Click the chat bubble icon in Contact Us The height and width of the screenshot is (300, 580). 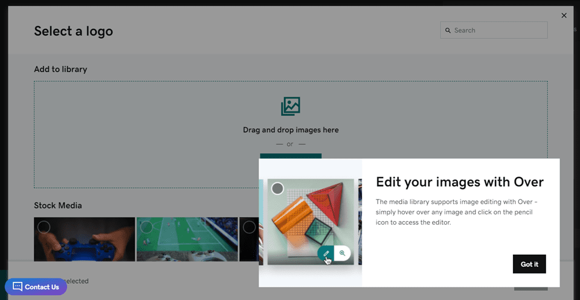pyautogui.click(x=18, y=286)
